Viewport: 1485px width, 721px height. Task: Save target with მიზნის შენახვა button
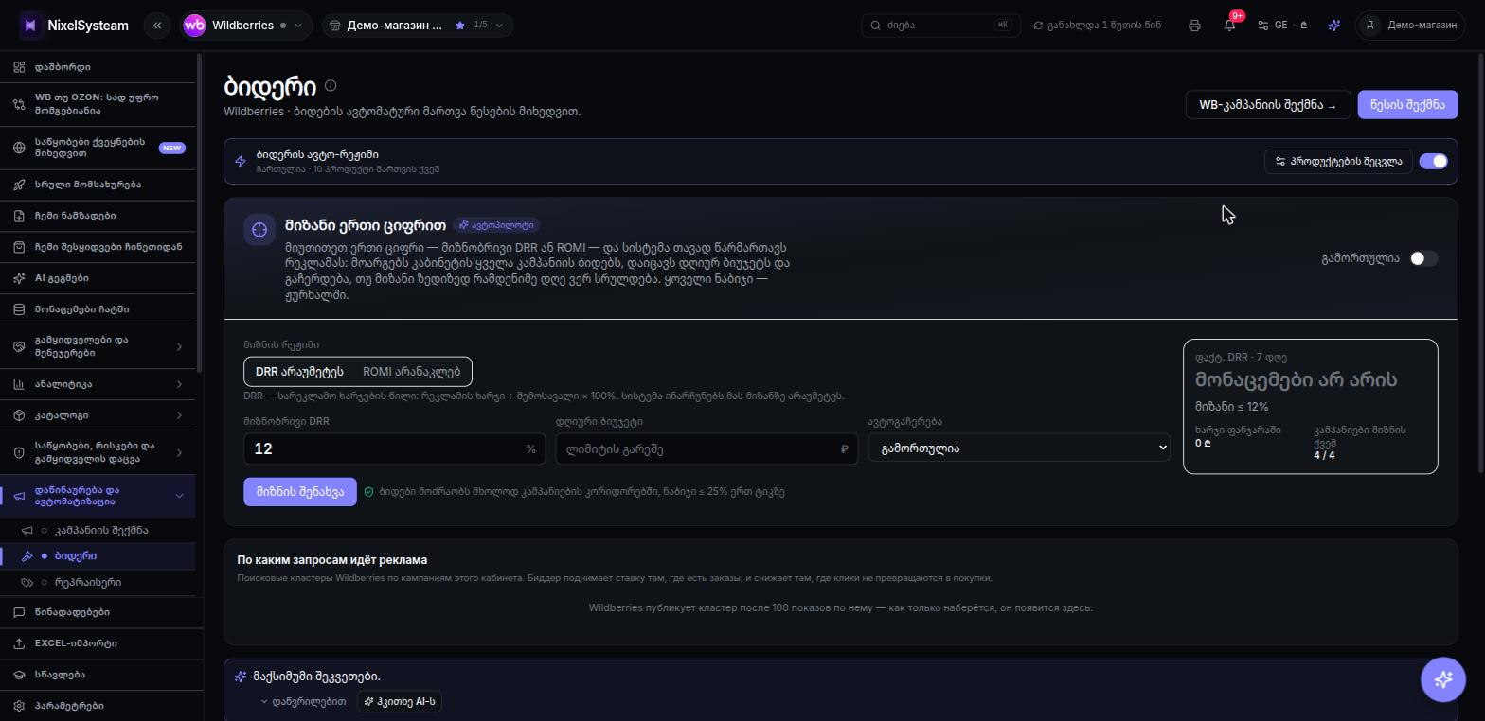300,492
